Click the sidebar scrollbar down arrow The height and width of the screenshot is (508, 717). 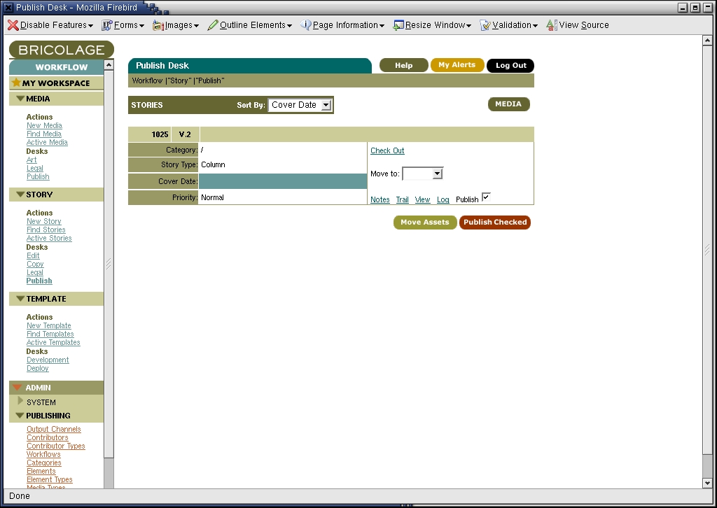pyautogui.click(x=109, y=483)
